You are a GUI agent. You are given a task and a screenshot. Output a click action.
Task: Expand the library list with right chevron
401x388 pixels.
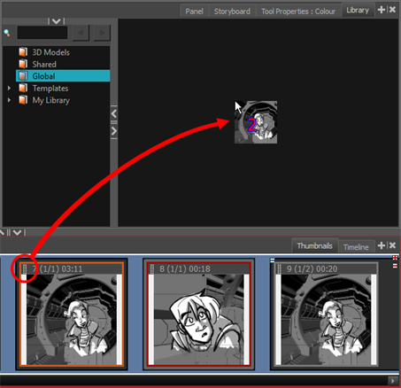click(114, 130)
